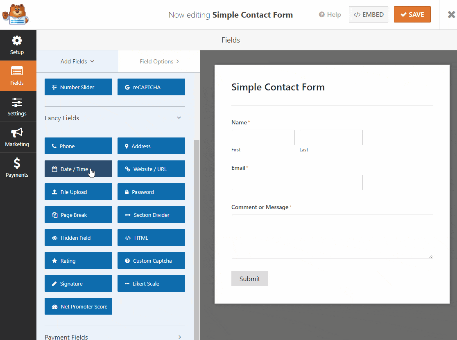Open the Setup gear panel

[17, 45]
